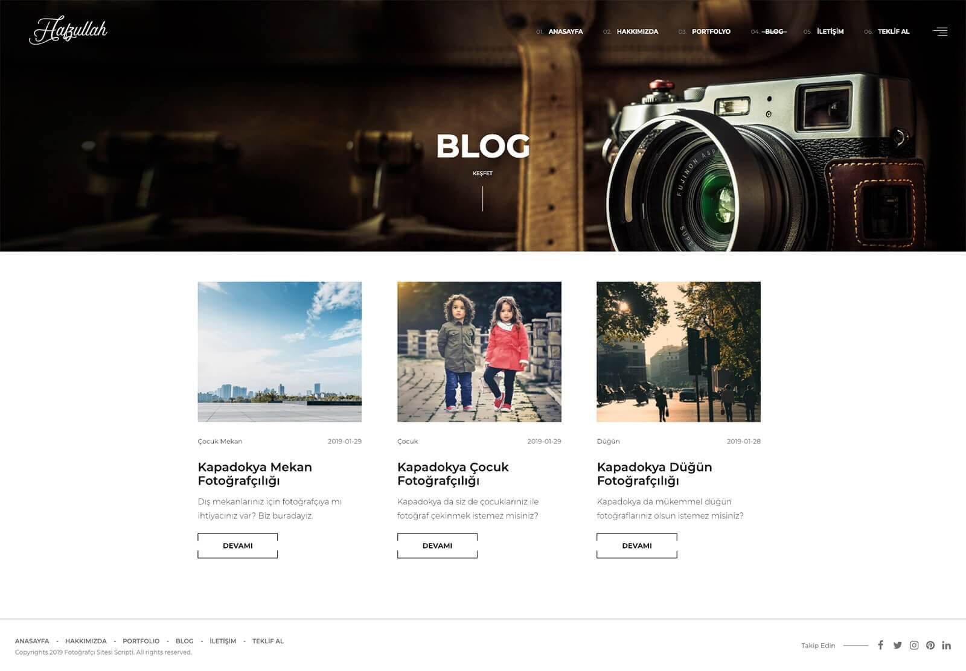Open TEKLİF AL in top navigation
The width and height of the screenshot is (966, 671).
(893, 31)
